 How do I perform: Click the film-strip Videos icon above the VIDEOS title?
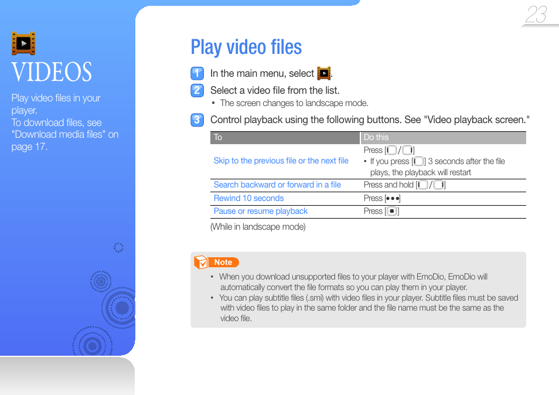[23, 43]
